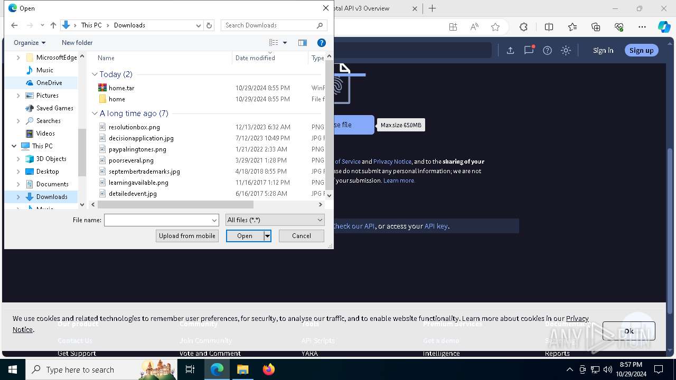
Task: Cancel the Open dialog
Action: pos(302,236)
